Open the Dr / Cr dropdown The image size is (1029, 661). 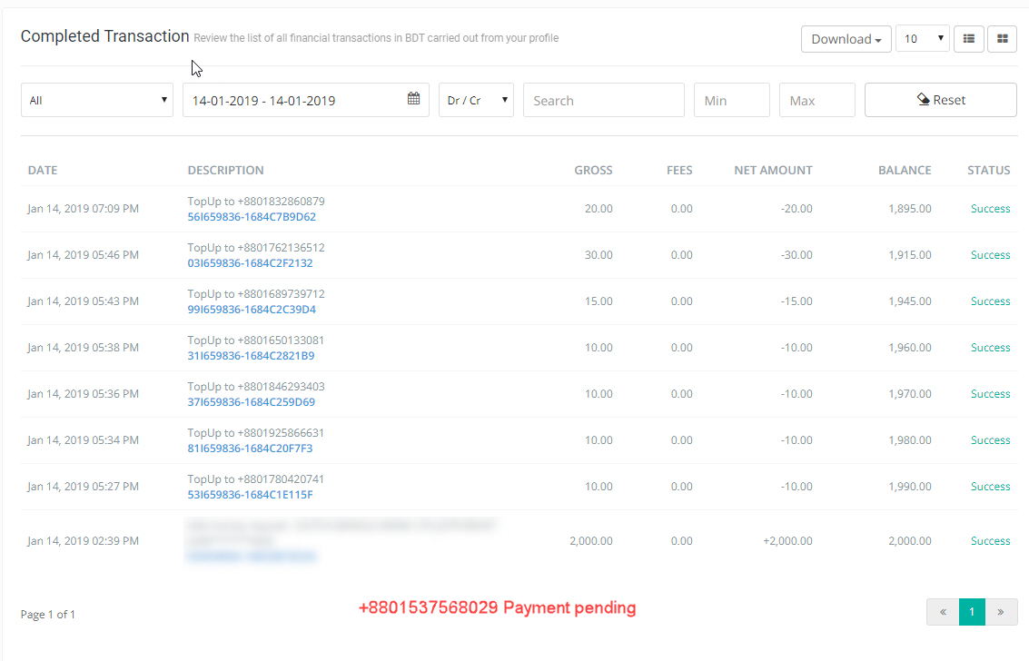pyautogui.click(x=477, y=100)
